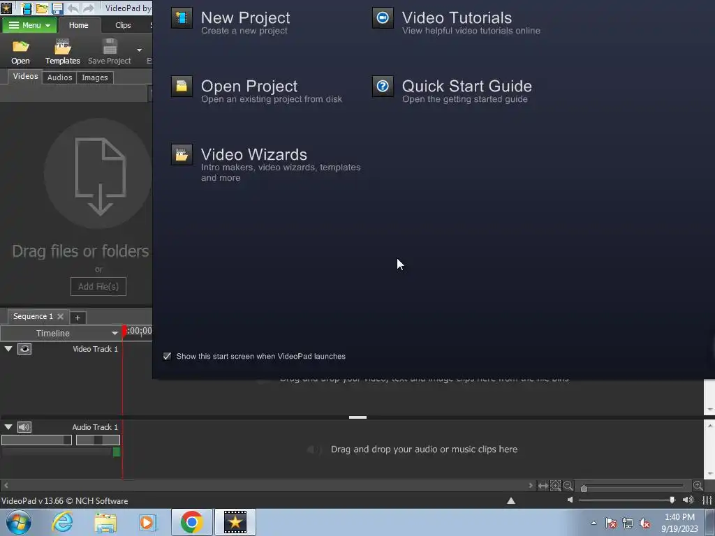715x536 pixels.
Task: Click the Video Tutorials title link
Action: point(457,17)
